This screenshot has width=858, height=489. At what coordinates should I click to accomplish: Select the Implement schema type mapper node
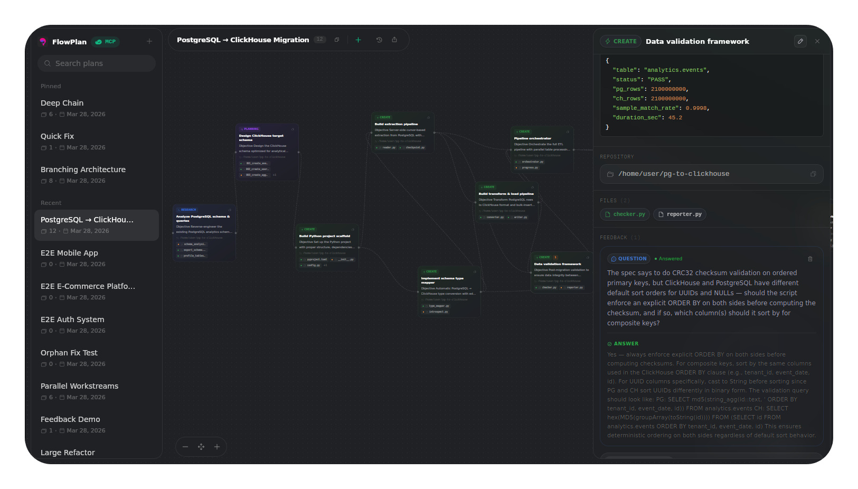click(449, 290)
